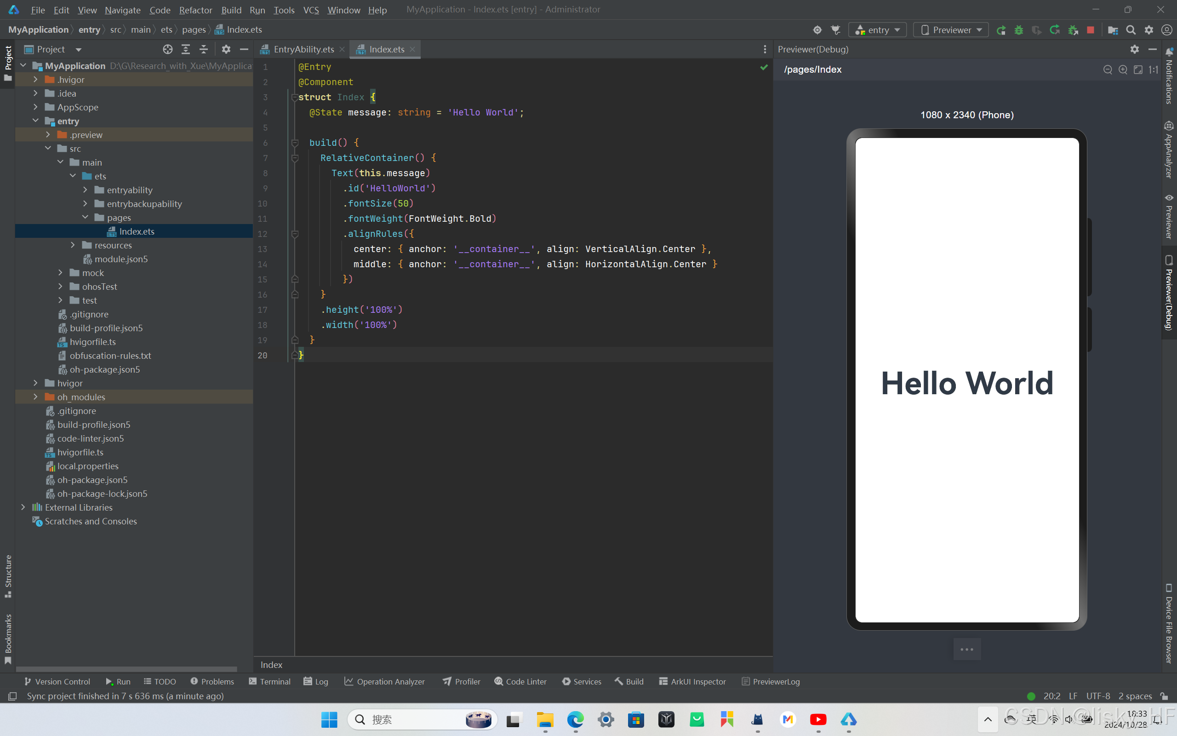1177x736 pixels.
Task: Collapse all in Project panel
Action: (204, 49)
